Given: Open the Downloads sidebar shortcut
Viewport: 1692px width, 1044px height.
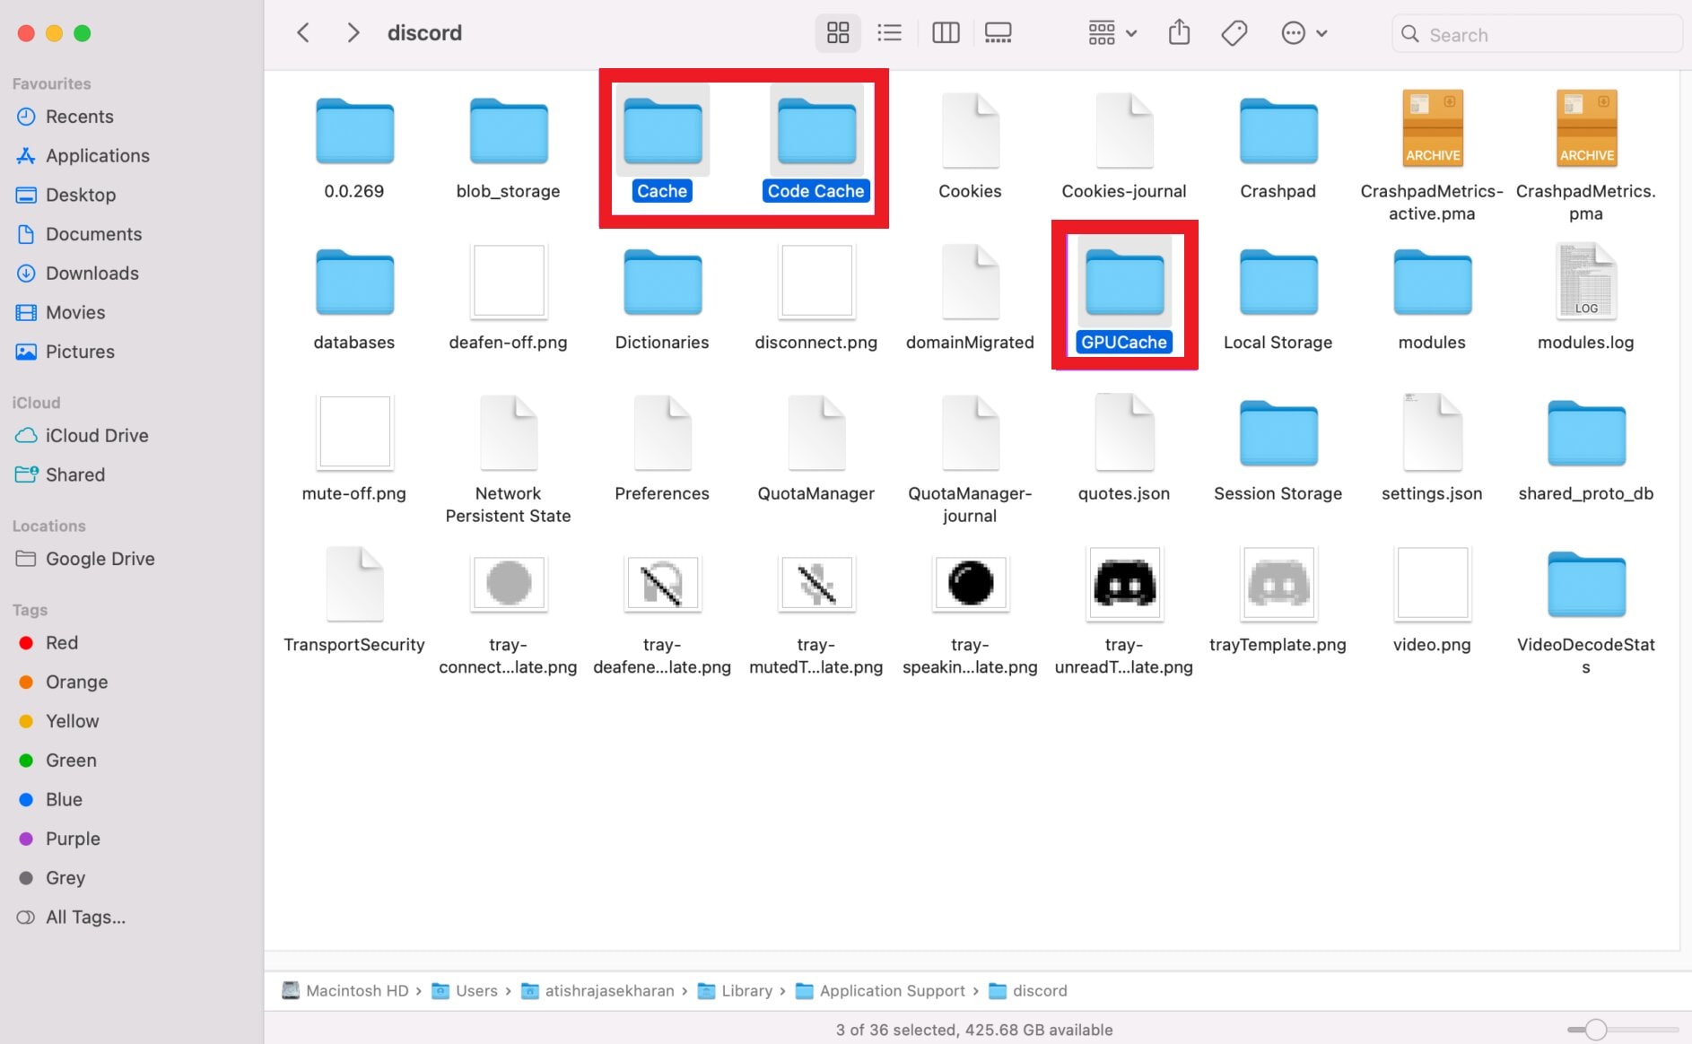Looking at the screenshot, I should [92, 273].
